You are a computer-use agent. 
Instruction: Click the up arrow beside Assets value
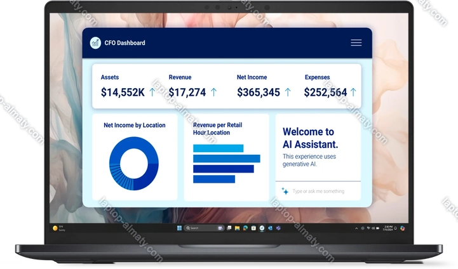[x=152, y=92]
